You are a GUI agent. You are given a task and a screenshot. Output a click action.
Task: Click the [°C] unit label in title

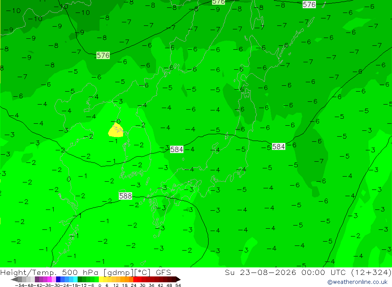click(x=143, y=273)
